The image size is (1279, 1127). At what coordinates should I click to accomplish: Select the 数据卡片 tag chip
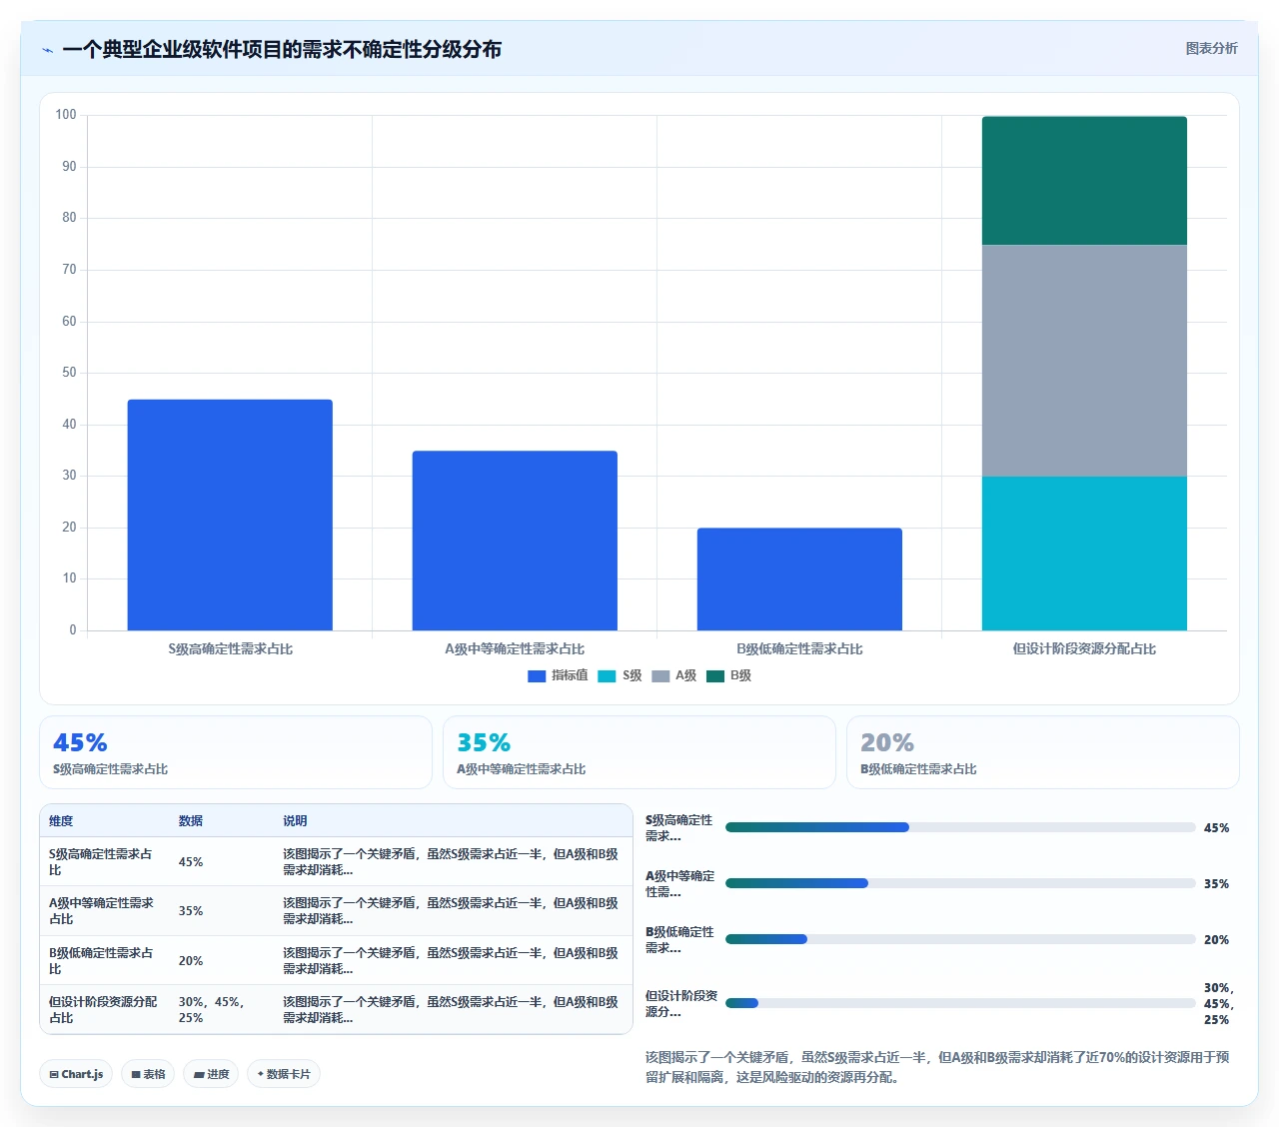pos(284,1074)
